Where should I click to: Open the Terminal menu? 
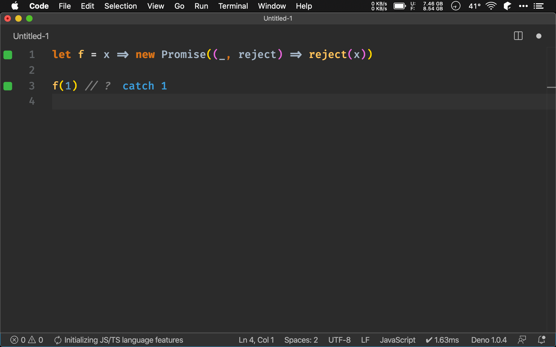tap(233, 6)
